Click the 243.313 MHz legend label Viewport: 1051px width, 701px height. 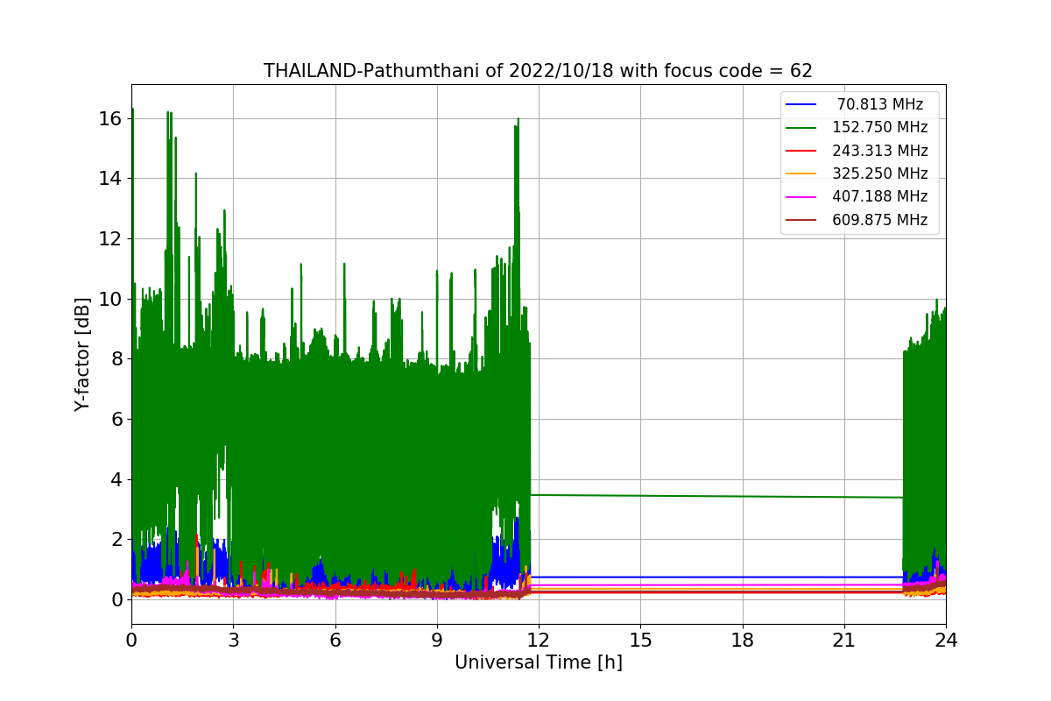[x=880, y=151]
